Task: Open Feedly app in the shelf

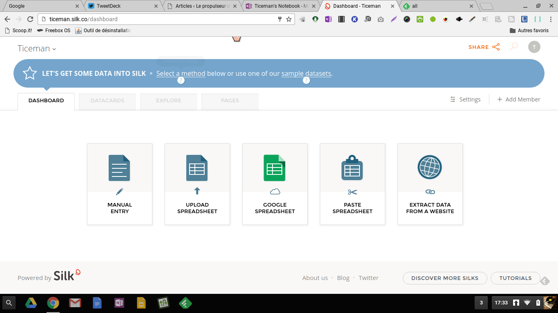Action: pyautogui.click(x=185, y=303)
